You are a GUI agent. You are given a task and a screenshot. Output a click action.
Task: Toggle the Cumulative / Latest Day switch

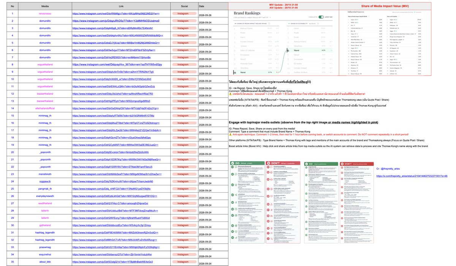coord(321,17)
